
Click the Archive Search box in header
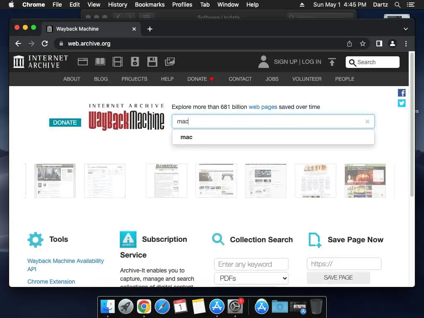tap(372, 62)
